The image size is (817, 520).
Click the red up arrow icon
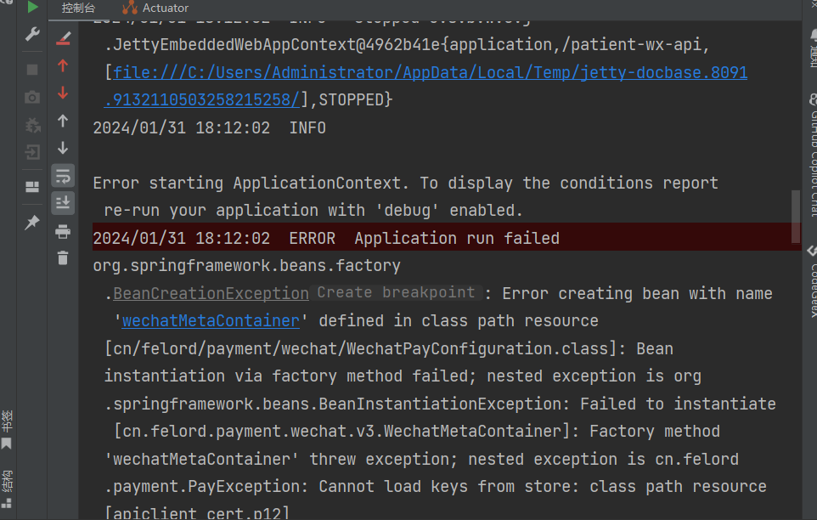pyautogui.click(x=63, y=65)
